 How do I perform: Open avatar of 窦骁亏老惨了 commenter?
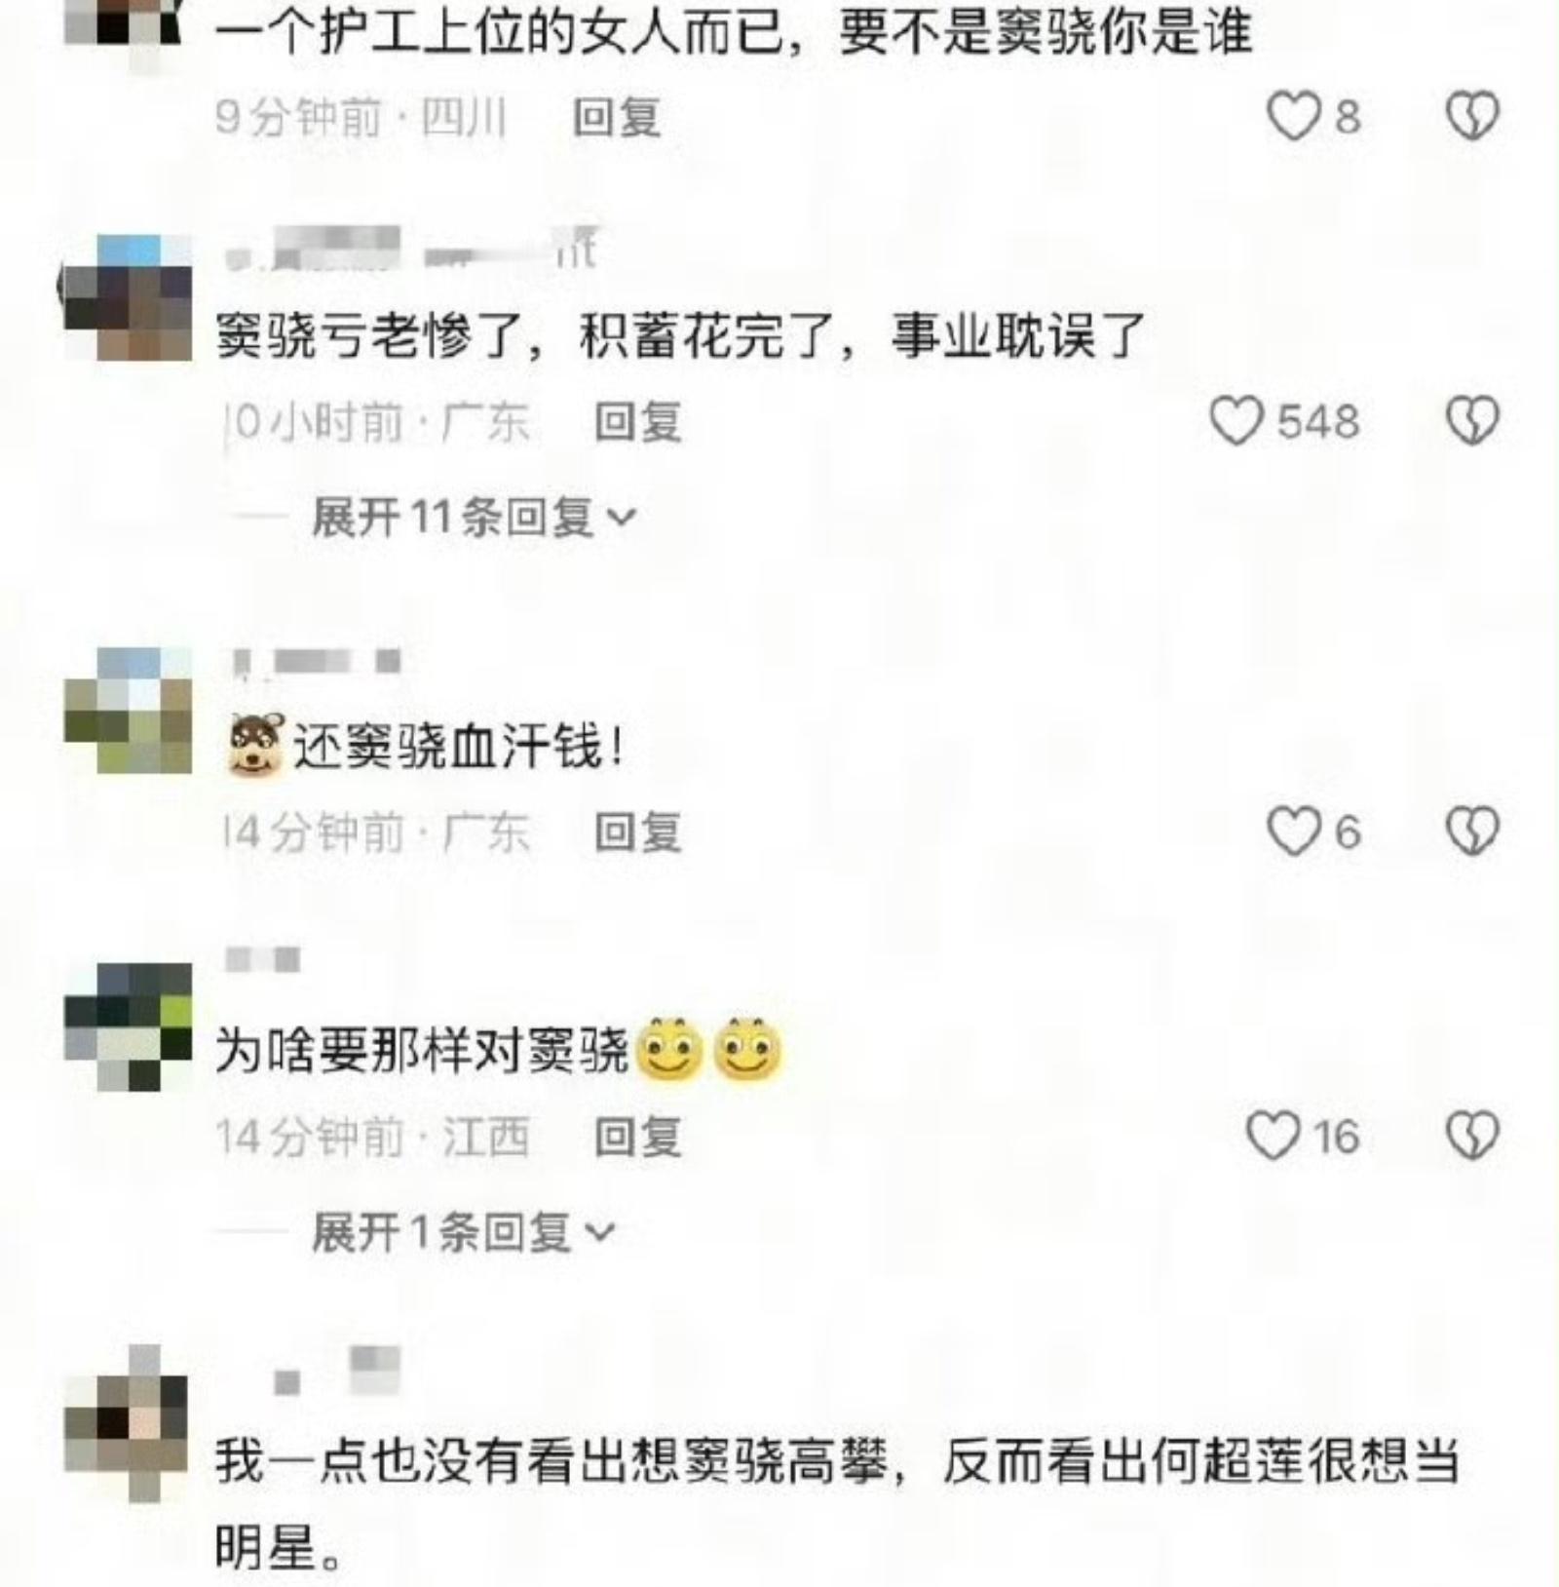[128, 297]
